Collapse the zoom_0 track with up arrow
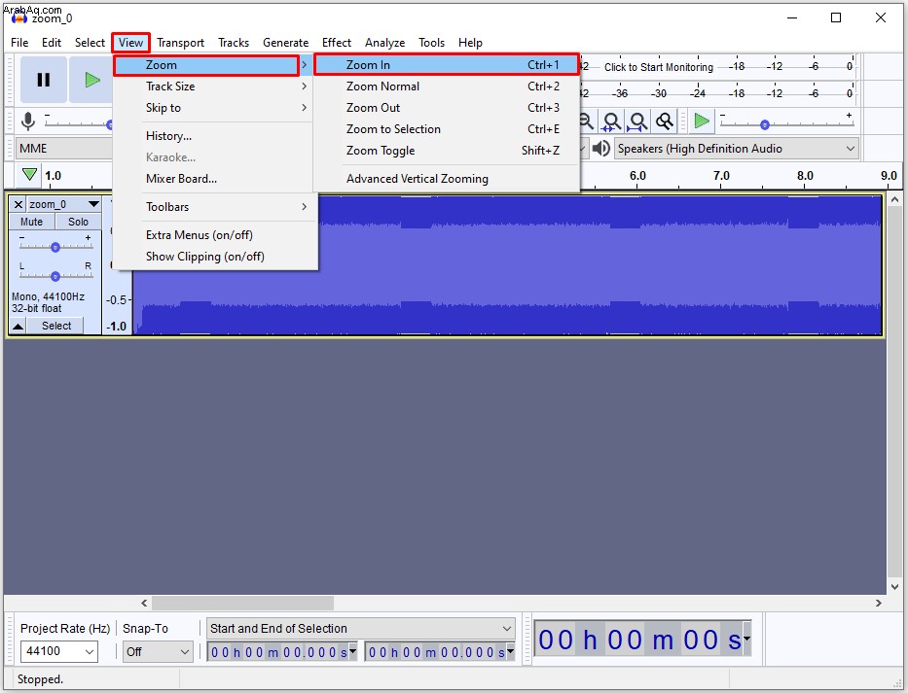Image resolution: width=908 pixels, height=693 pixels. (x=18, y=327)
